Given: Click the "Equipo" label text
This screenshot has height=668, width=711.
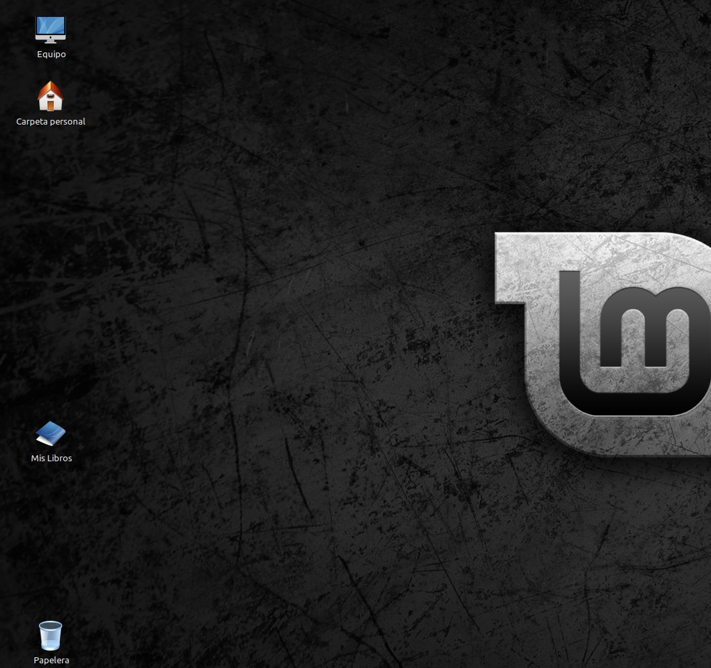Looking at the screenshot, I should pos(51,55).
